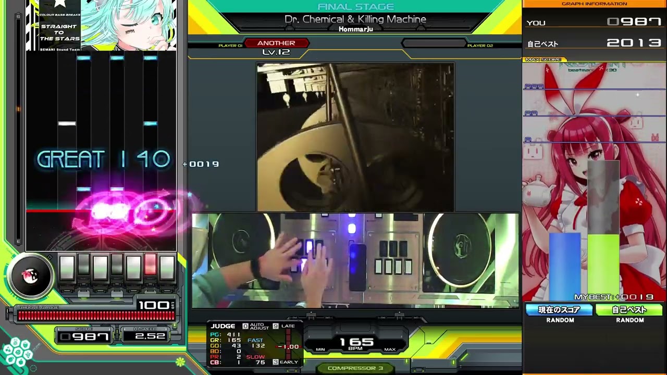Screen dimensions: 667x375
Task: Tap the second key, the first black key
Action: click(83, 265)
